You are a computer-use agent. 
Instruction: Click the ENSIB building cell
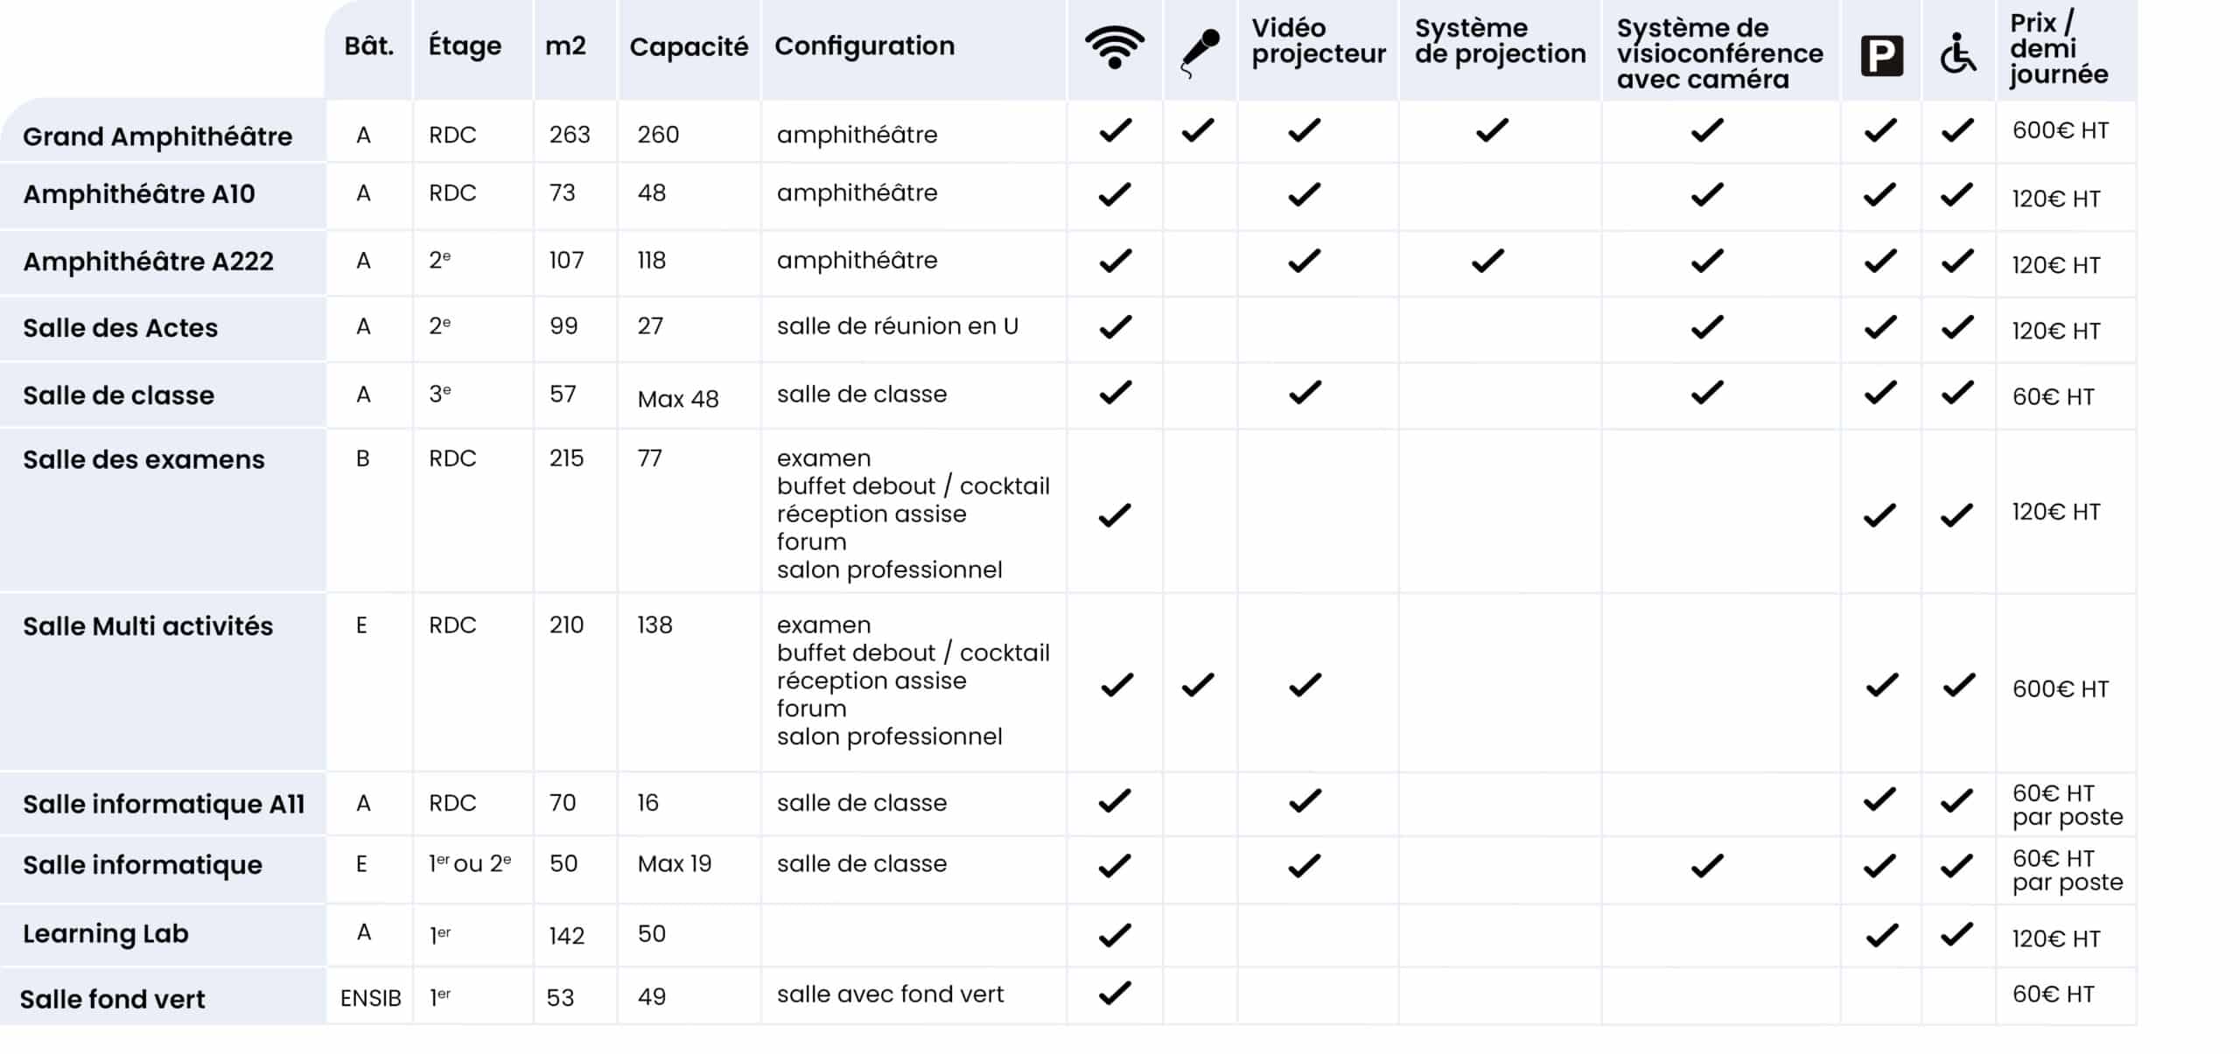(370, 998)
